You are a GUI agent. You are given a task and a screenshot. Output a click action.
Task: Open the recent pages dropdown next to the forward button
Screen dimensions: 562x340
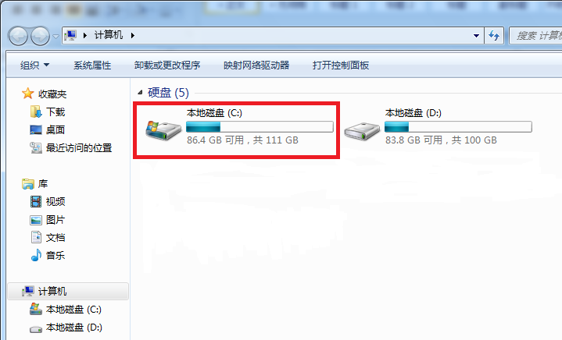[55, 36]
